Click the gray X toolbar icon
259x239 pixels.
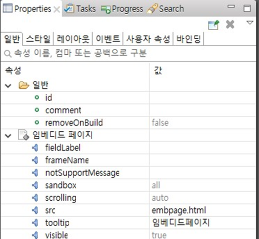230,24
